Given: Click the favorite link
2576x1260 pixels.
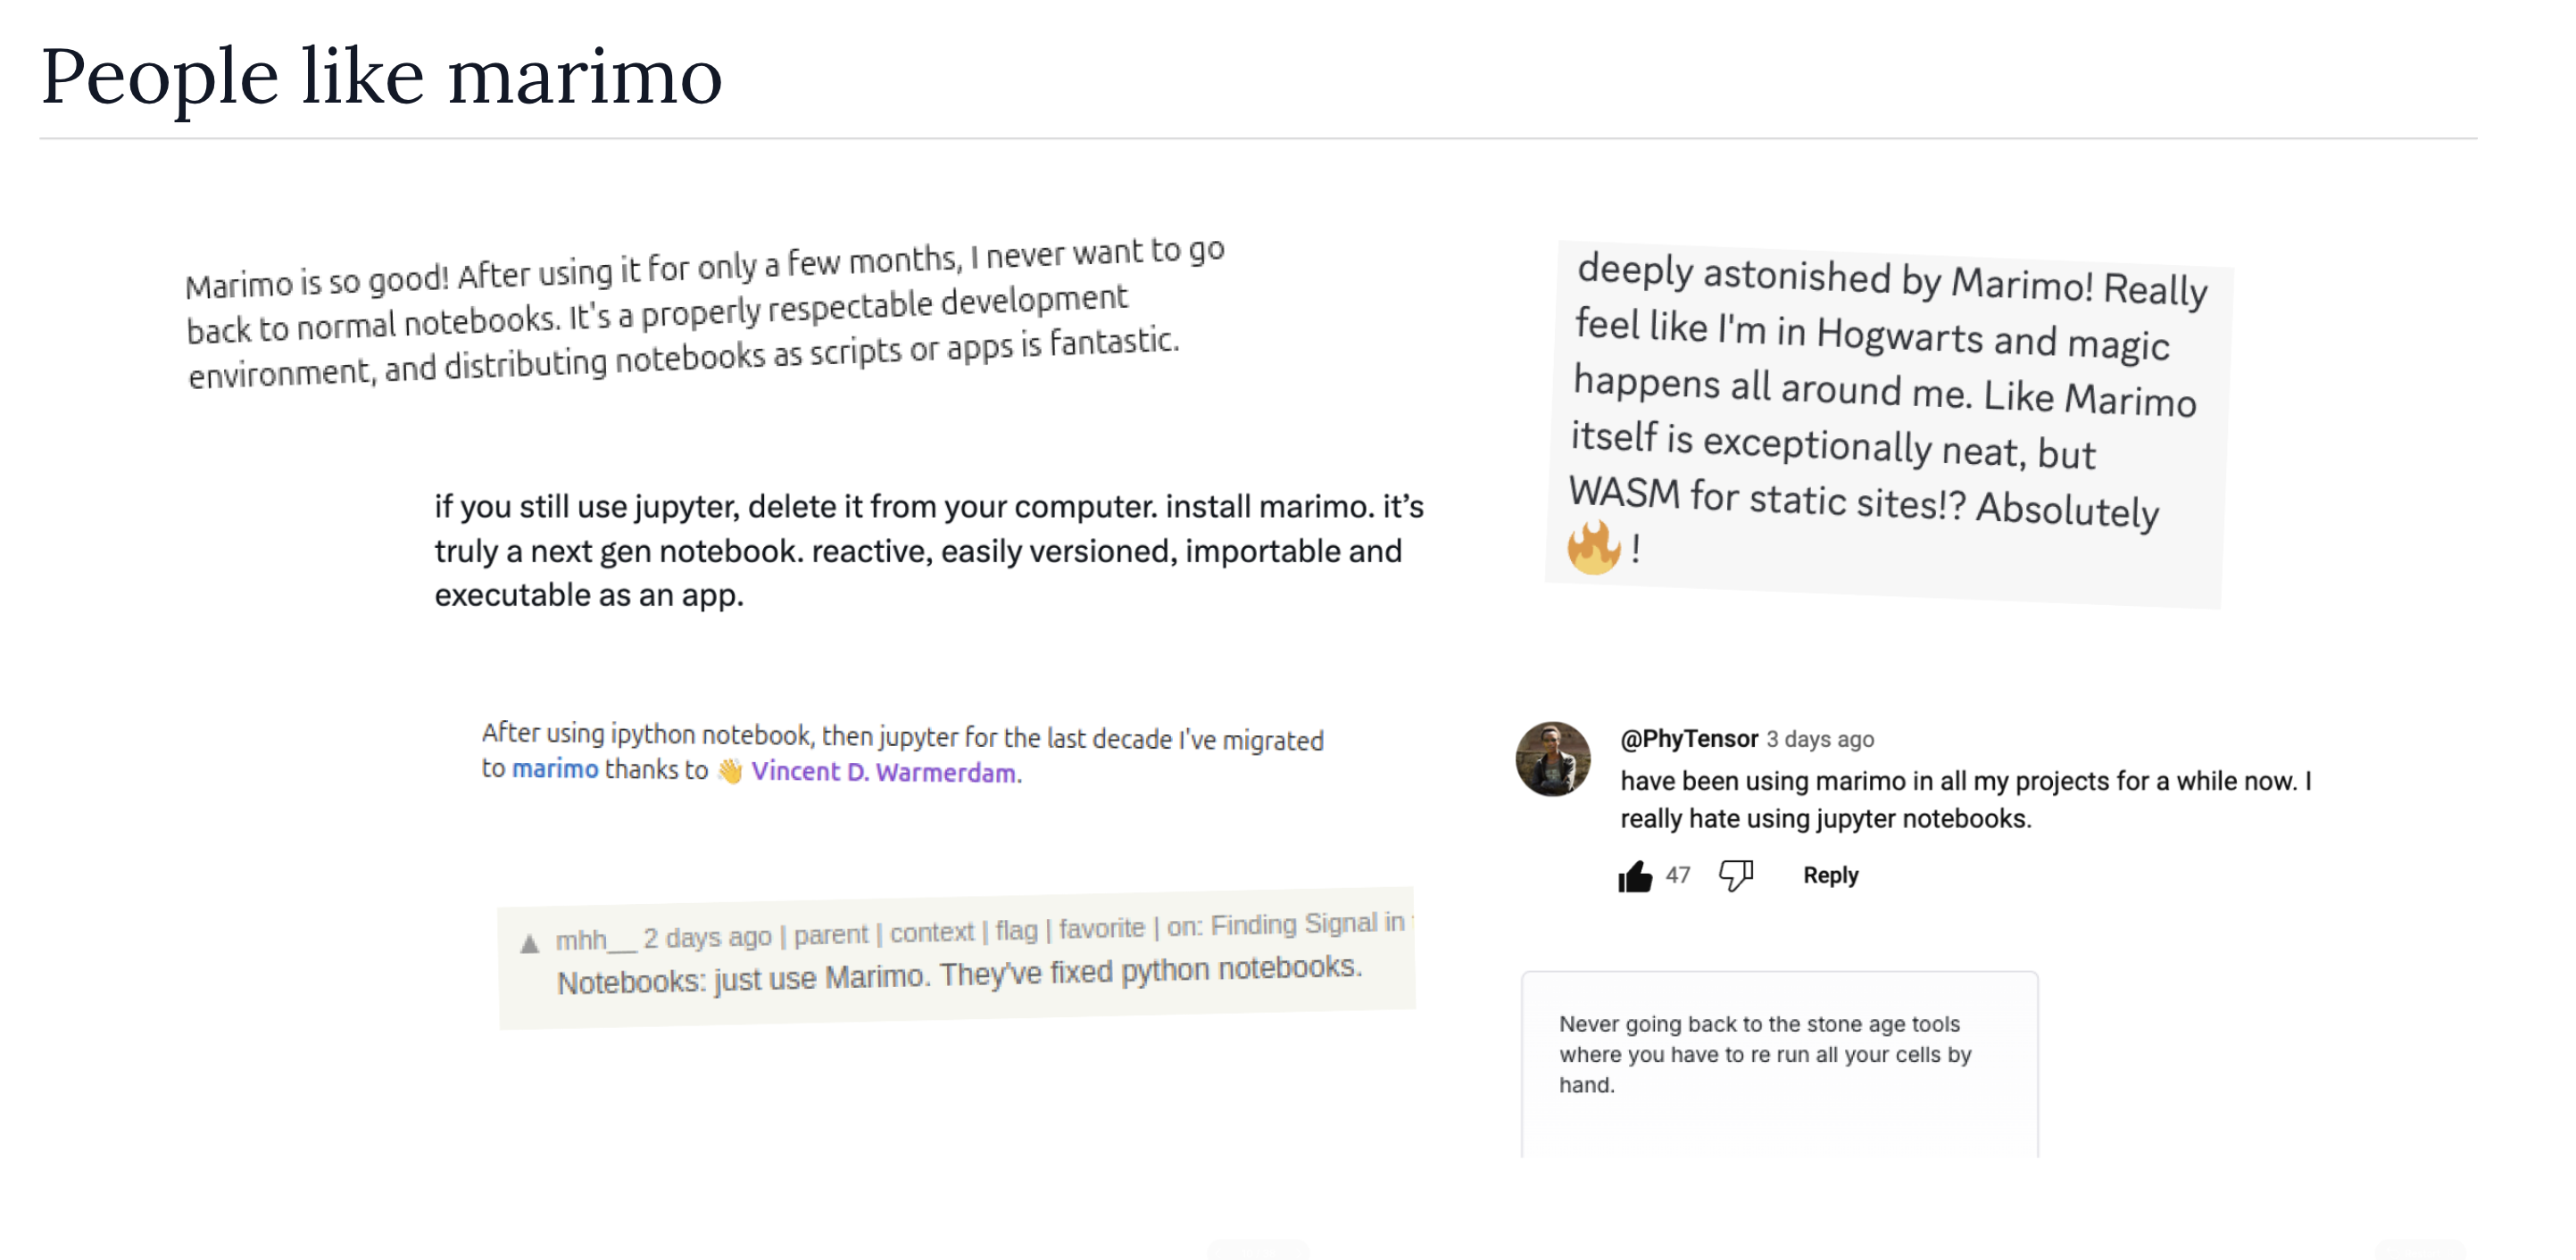Looking at the screenshot, I should (1102, 928).
